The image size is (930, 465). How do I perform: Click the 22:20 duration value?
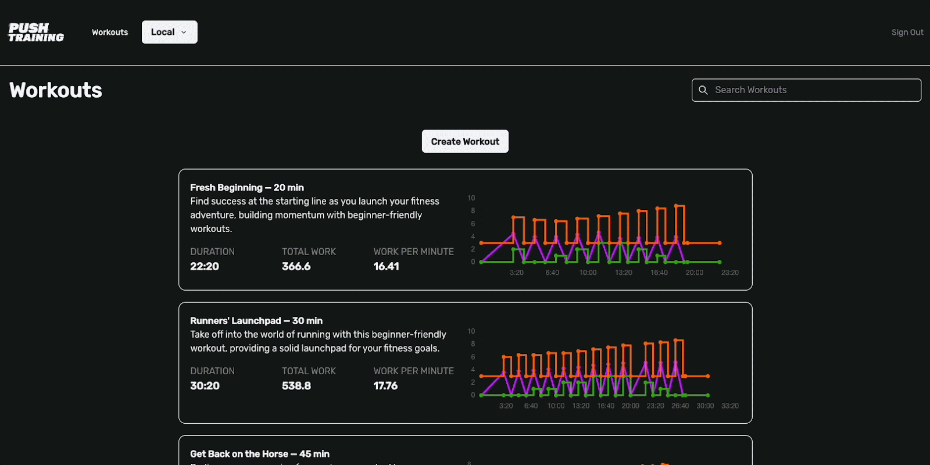point(205,267)
